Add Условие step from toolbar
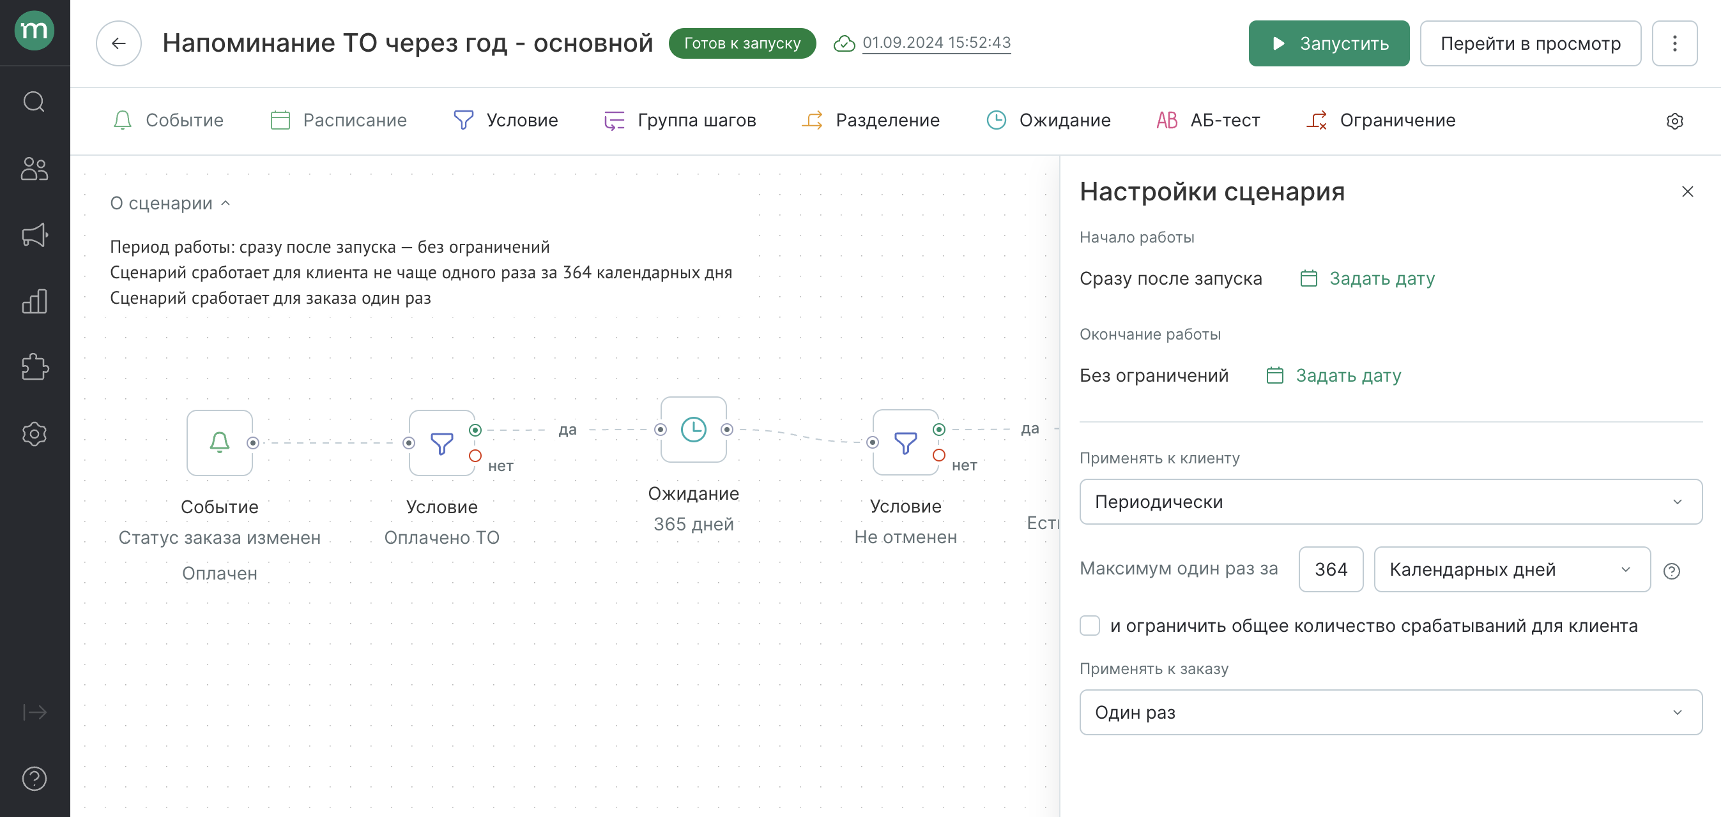 tap(505, 120)
